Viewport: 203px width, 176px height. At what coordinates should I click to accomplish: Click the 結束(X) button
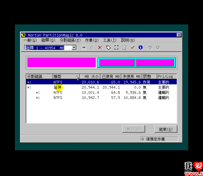point(166,129)
